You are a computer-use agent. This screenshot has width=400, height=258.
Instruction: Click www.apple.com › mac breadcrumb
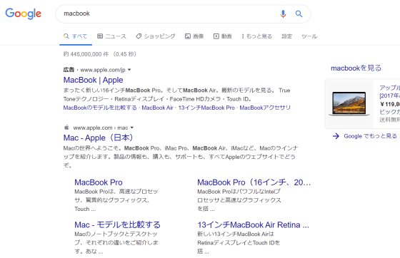101,128
